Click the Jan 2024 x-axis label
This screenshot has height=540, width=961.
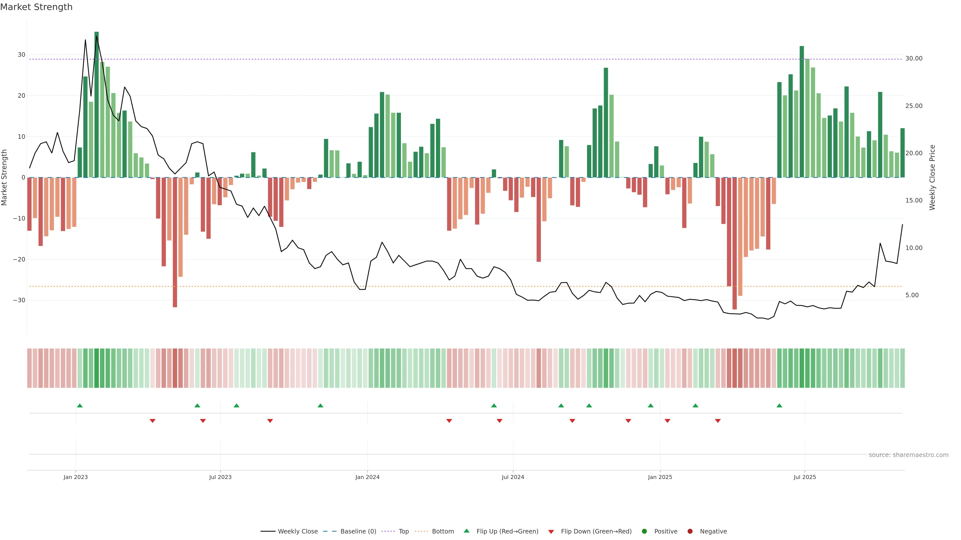[367, 477]
